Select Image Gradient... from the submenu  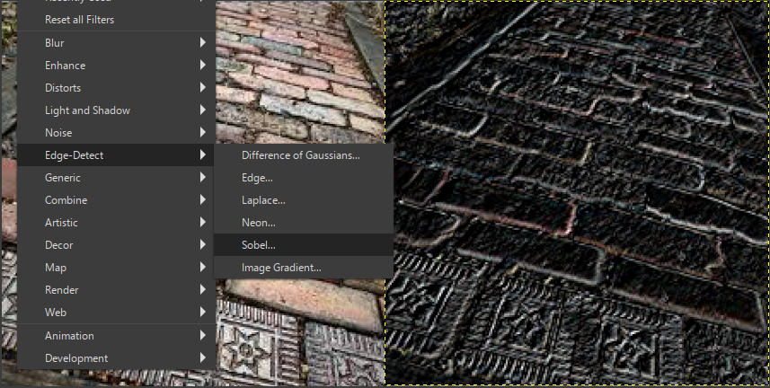(281, 268)
